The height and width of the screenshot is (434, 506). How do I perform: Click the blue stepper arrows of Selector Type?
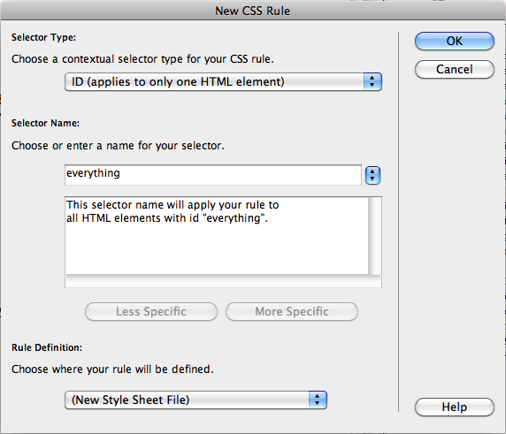pyautogui.click(x=372, y=81)
